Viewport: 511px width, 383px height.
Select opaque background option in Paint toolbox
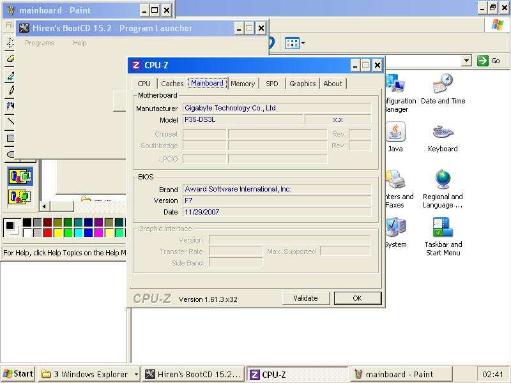[x=20, y=176]
